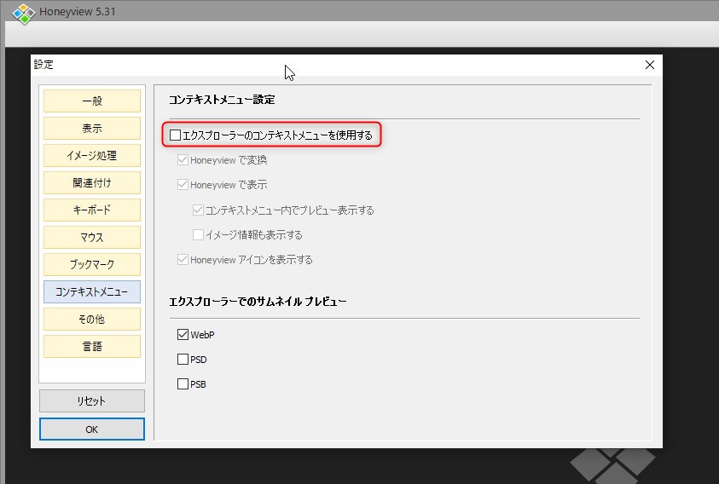
Task: Open the マウス settings category
Action: coord(92,237)
